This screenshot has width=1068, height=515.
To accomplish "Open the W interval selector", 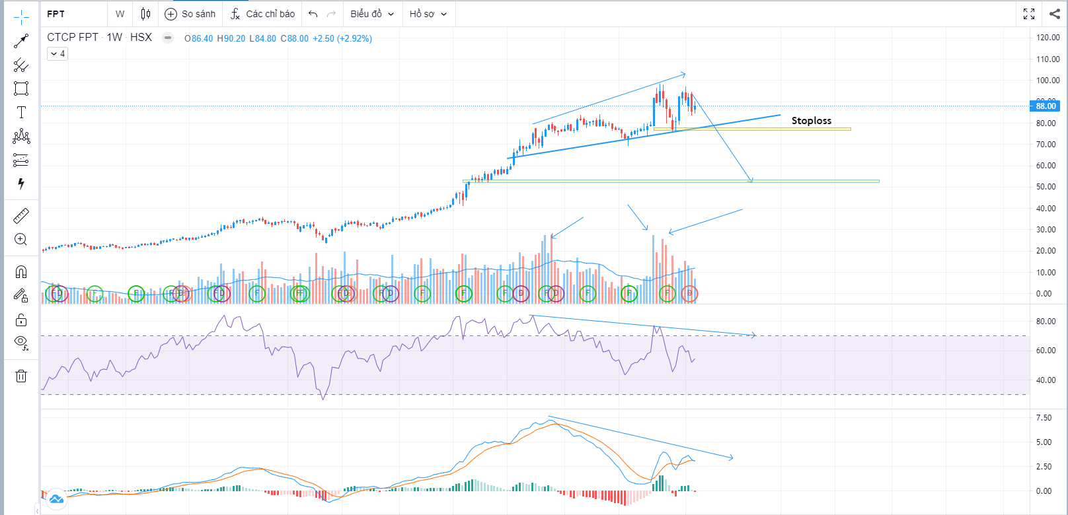I will tap(120, 14).
